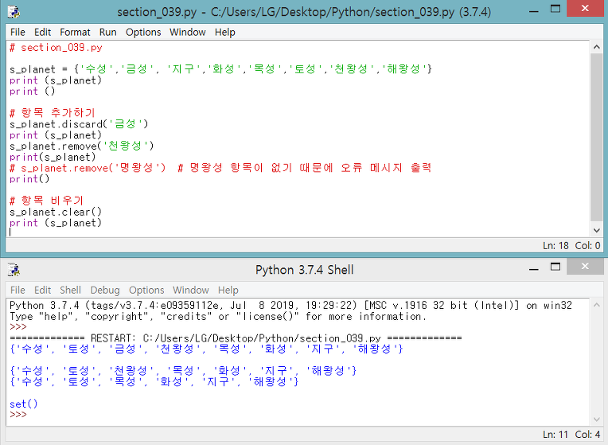The image size is (608, 445).
Task: Open the editor window's File menu
Action: [18, 32]
